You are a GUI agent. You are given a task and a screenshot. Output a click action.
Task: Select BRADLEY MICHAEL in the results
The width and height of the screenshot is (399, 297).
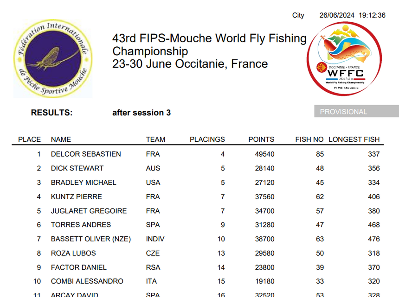tap(84, 183)
